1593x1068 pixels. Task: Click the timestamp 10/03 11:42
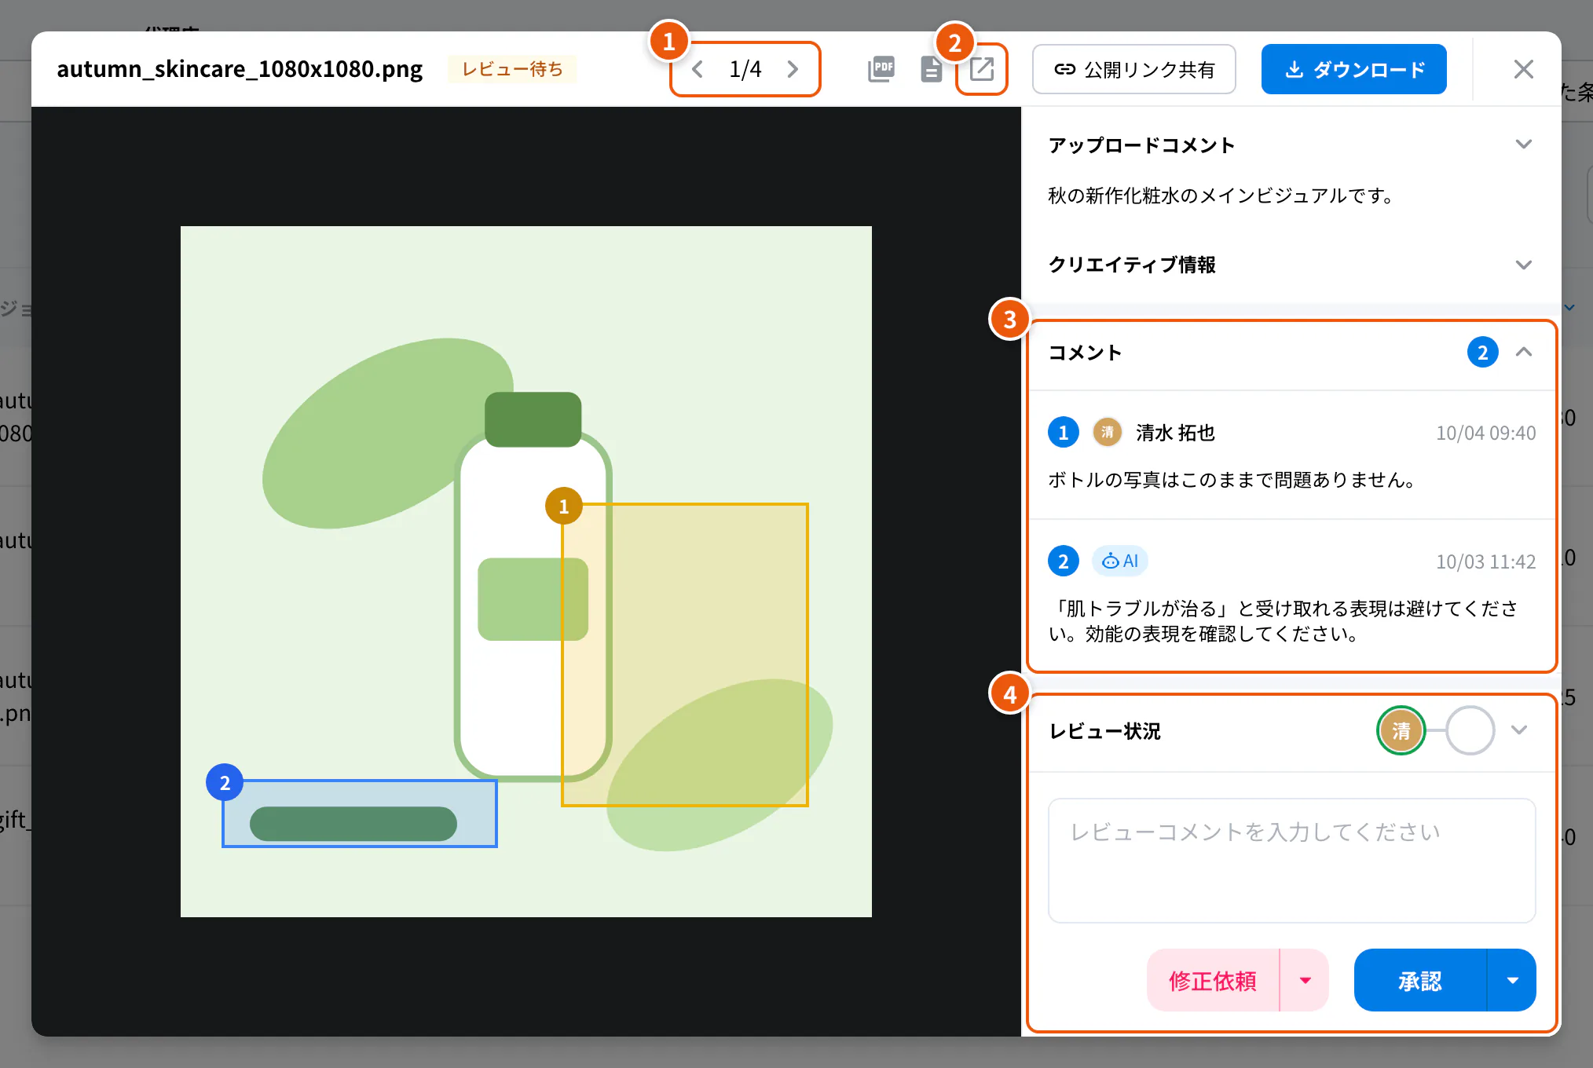1485,562
